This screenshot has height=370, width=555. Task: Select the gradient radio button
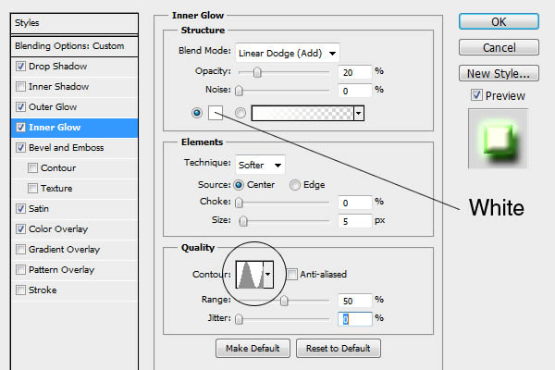click(240, 113)
